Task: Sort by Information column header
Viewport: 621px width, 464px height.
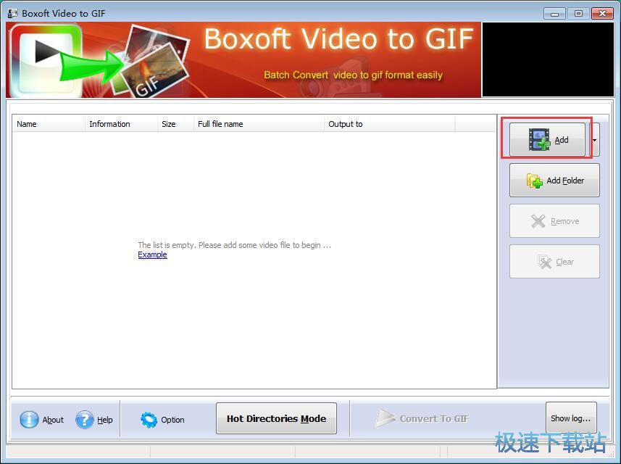Action: (x=121, y=124)
